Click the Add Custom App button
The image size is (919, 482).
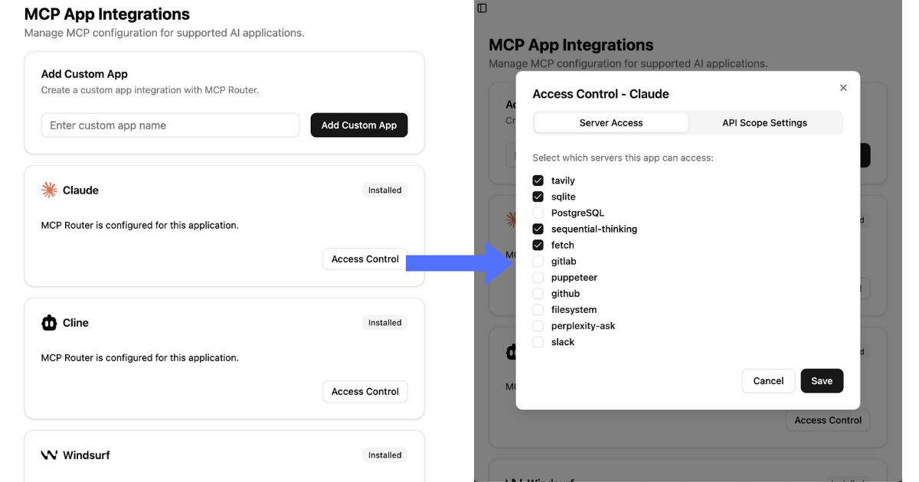coord(359,125)
